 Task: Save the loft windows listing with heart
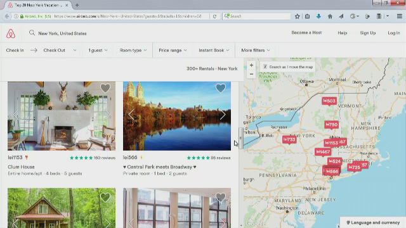point(221,198)
